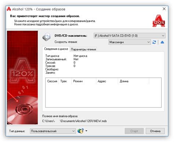Click the Сессия column header
The width and height of the screenshot is (174, 142).
click(x=52, y=81)
